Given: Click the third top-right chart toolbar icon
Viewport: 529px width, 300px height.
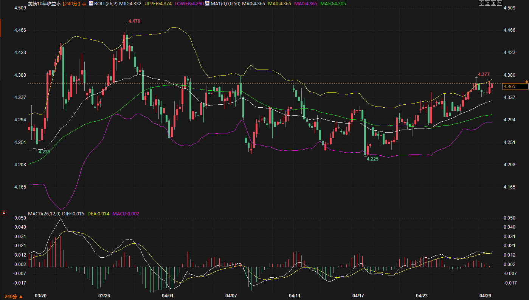Looking at the screenshot, I should coord(493,3).
